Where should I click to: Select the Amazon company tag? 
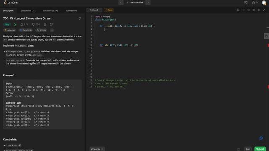10,30
